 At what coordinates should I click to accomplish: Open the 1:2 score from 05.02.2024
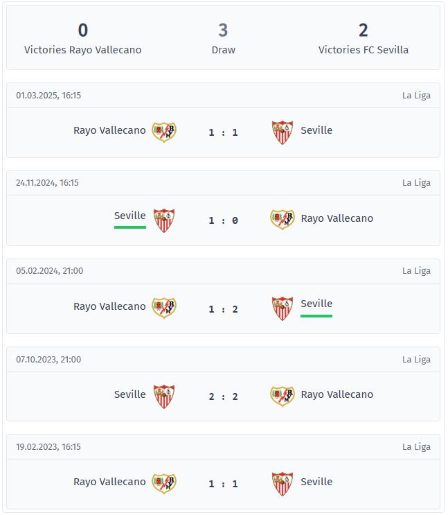tap(223, 308)
